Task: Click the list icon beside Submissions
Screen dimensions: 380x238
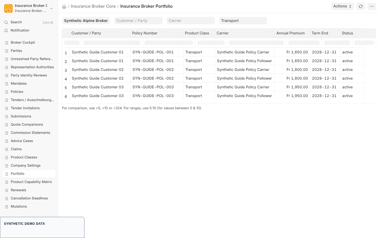Action: pos(7,116)
